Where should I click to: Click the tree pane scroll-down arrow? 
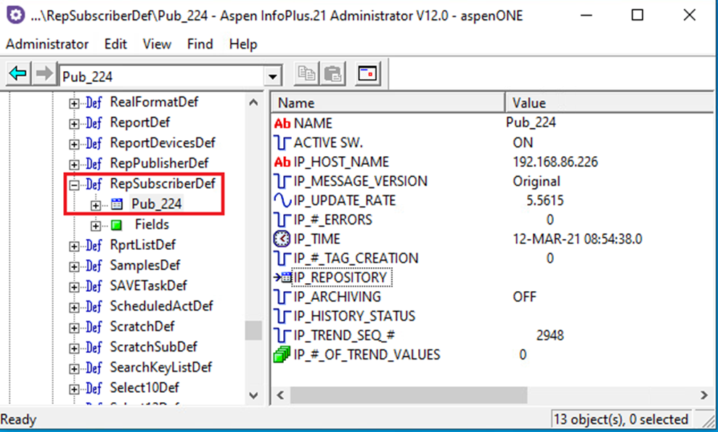point(253,396)
